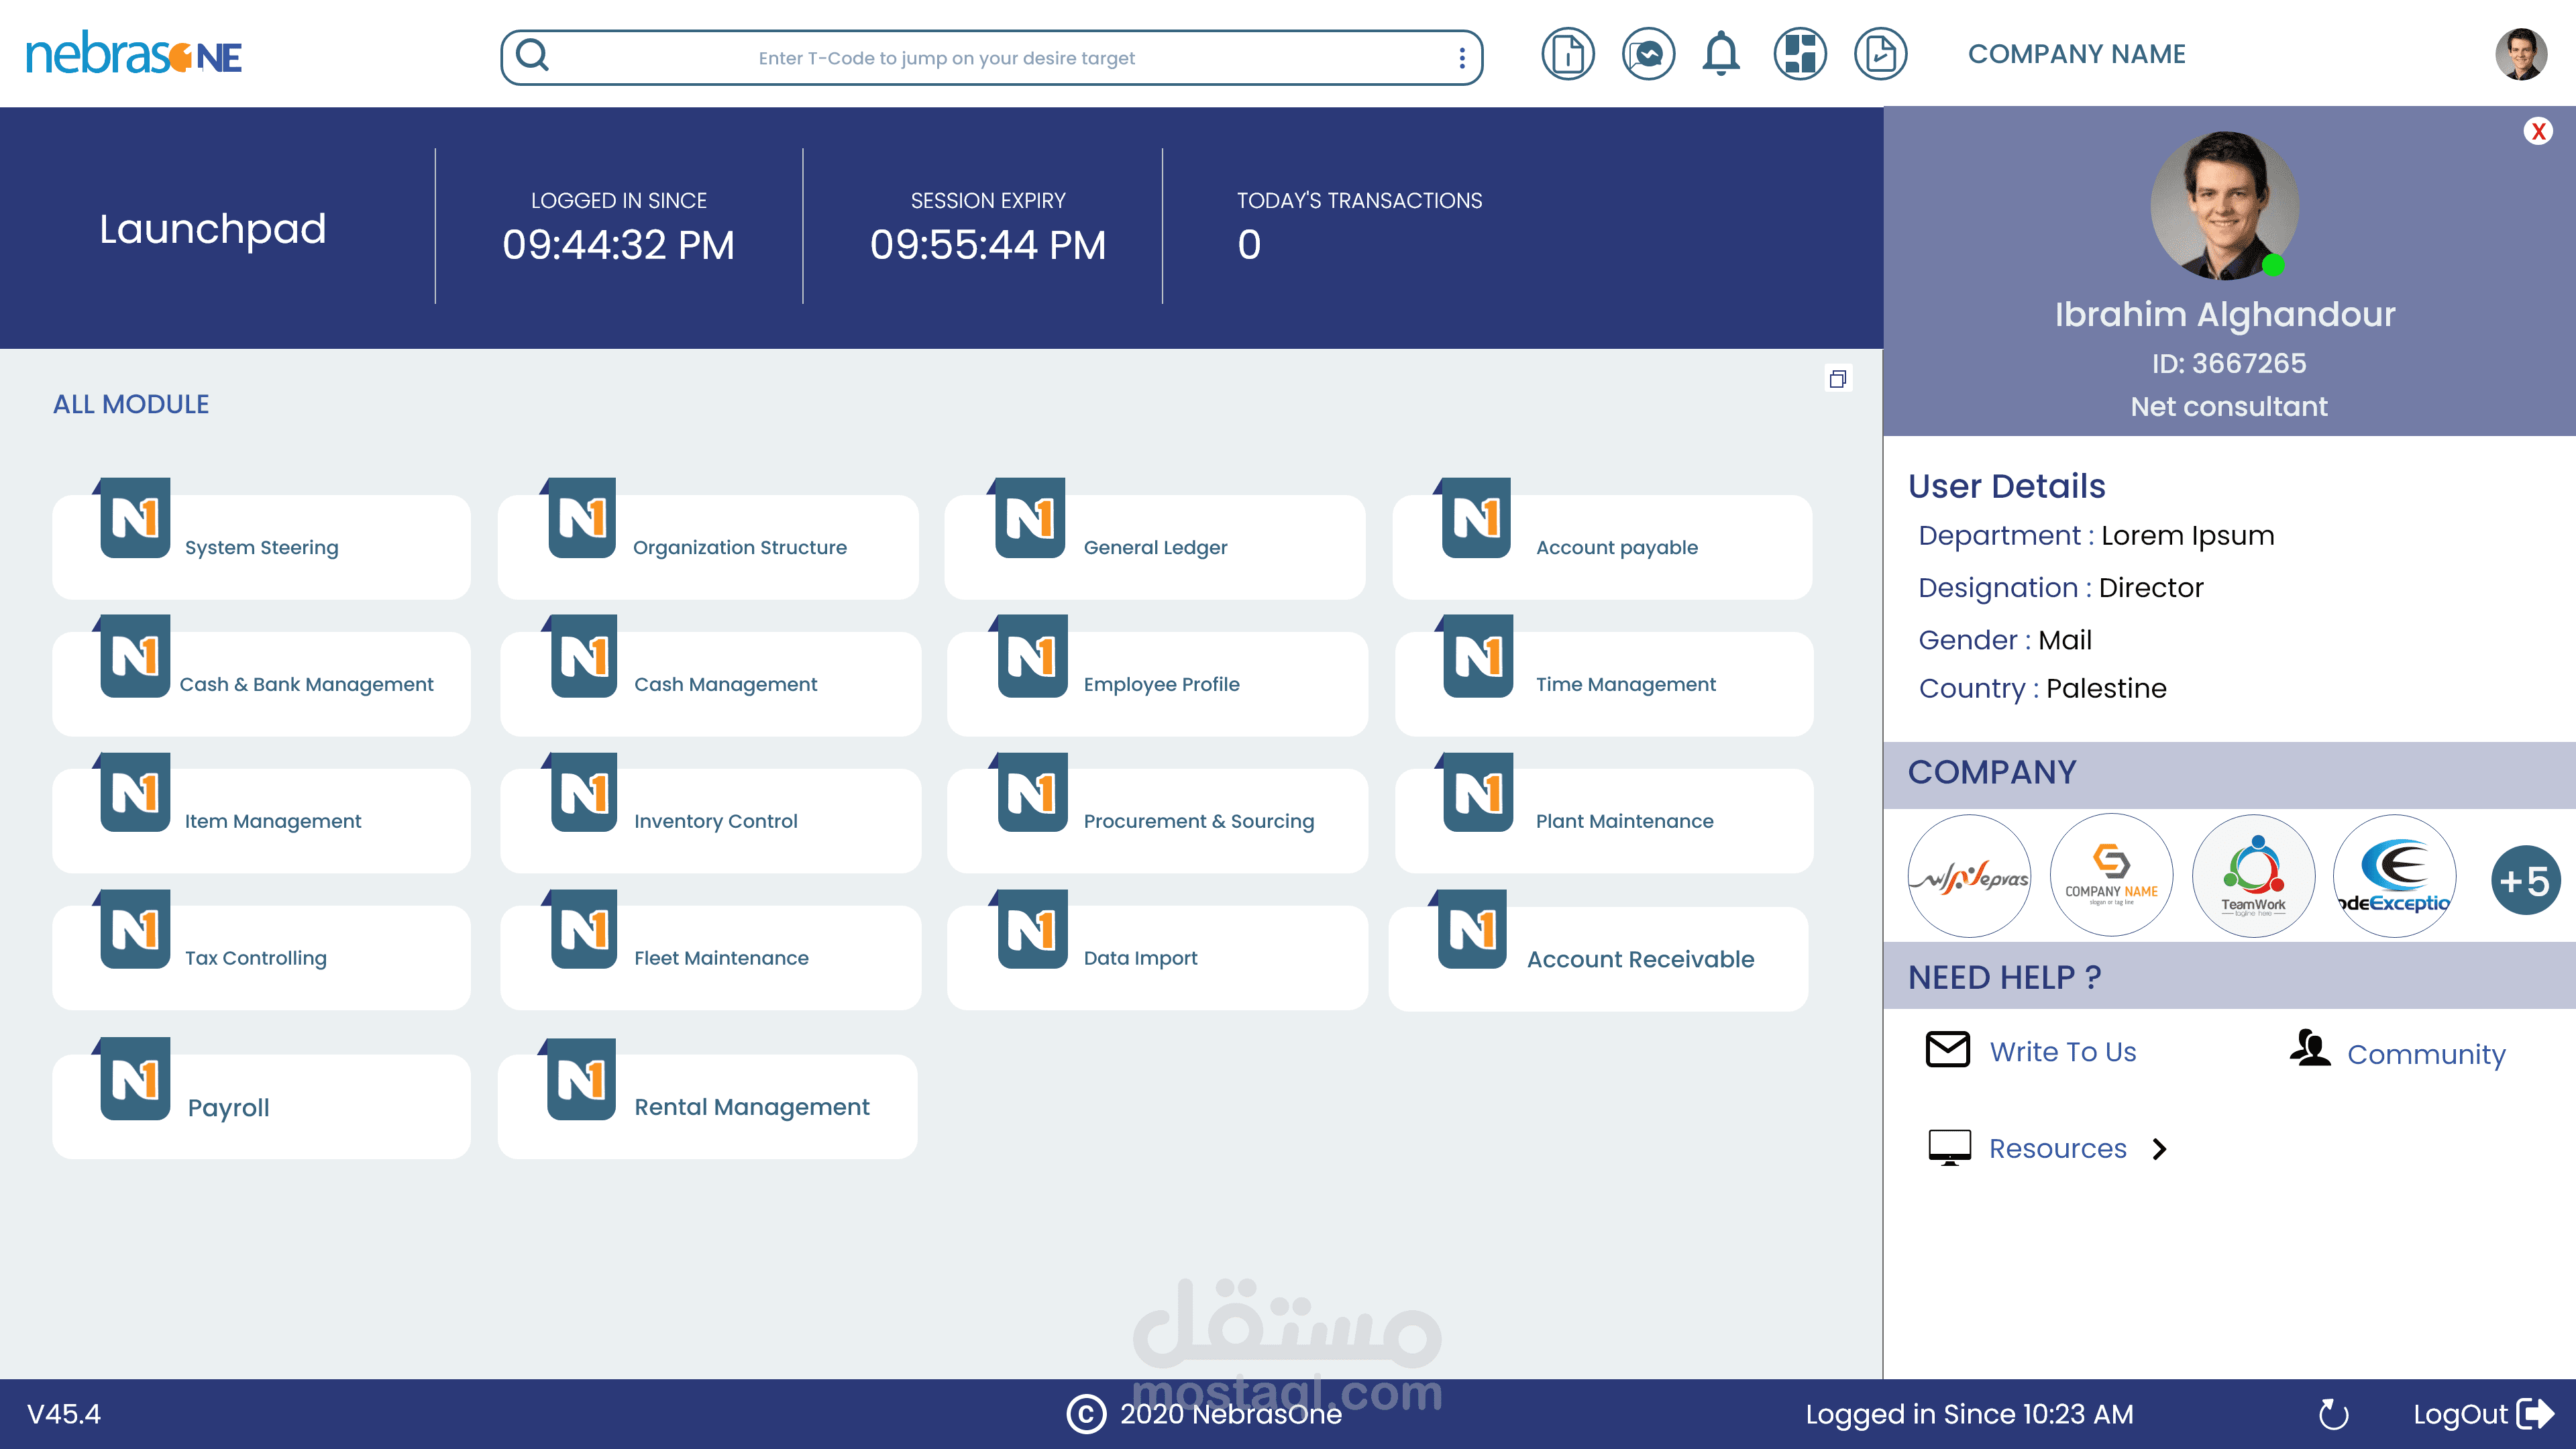Open the General Ledger module
Image resolution: width=2576 pixels, height=1449 pixels.
point(1154,546)
